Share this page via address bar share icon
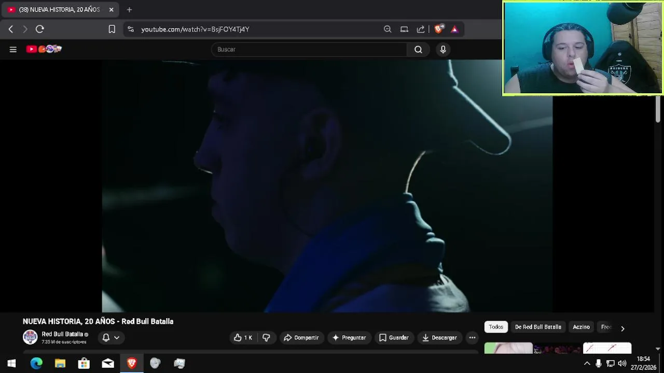 point(421,30)
